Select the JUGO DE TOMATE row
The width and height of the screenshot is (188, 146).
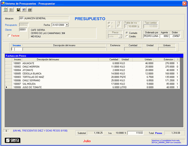93,87
